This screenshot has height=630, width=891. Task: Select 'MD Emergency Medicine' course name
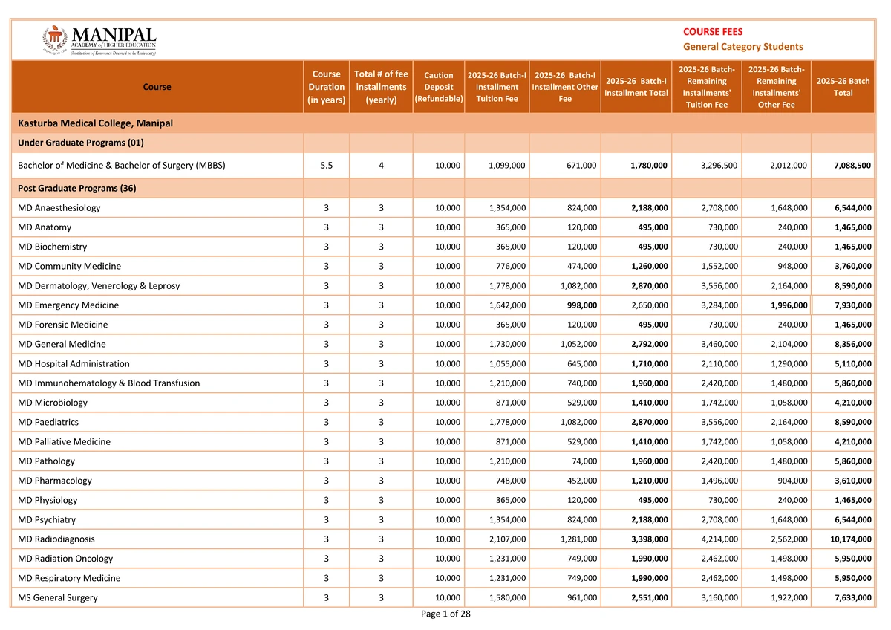68,305
